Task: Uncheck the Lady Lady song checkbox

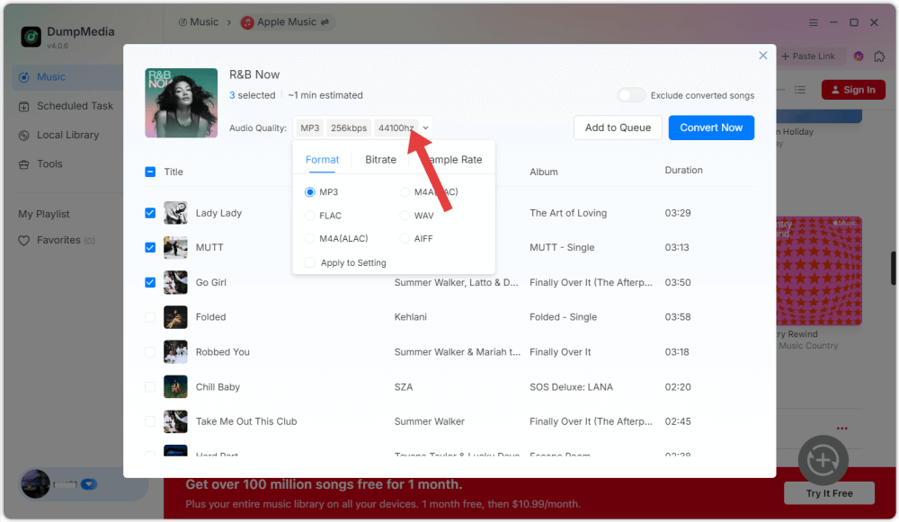Action: click(x=150, y=213)
